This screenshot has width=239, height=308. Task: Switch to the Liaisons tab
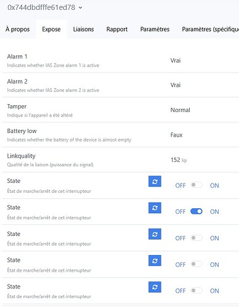[84, 29]
